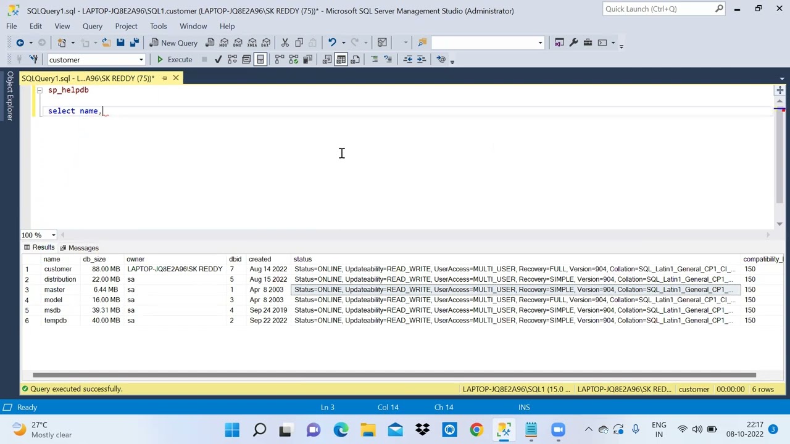The width and height of the screenshot is (790, 444).
Task: Expand the command window icon dropdown
Action: 613,43
